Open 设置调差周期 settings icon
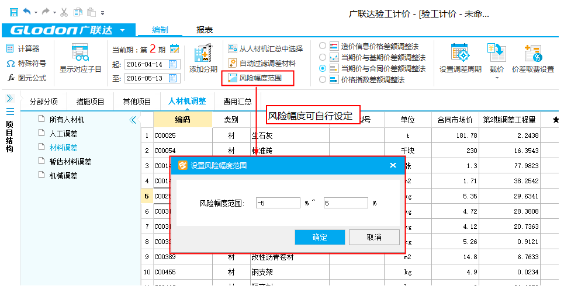This screenshot has width=564, height=286. 461,54
